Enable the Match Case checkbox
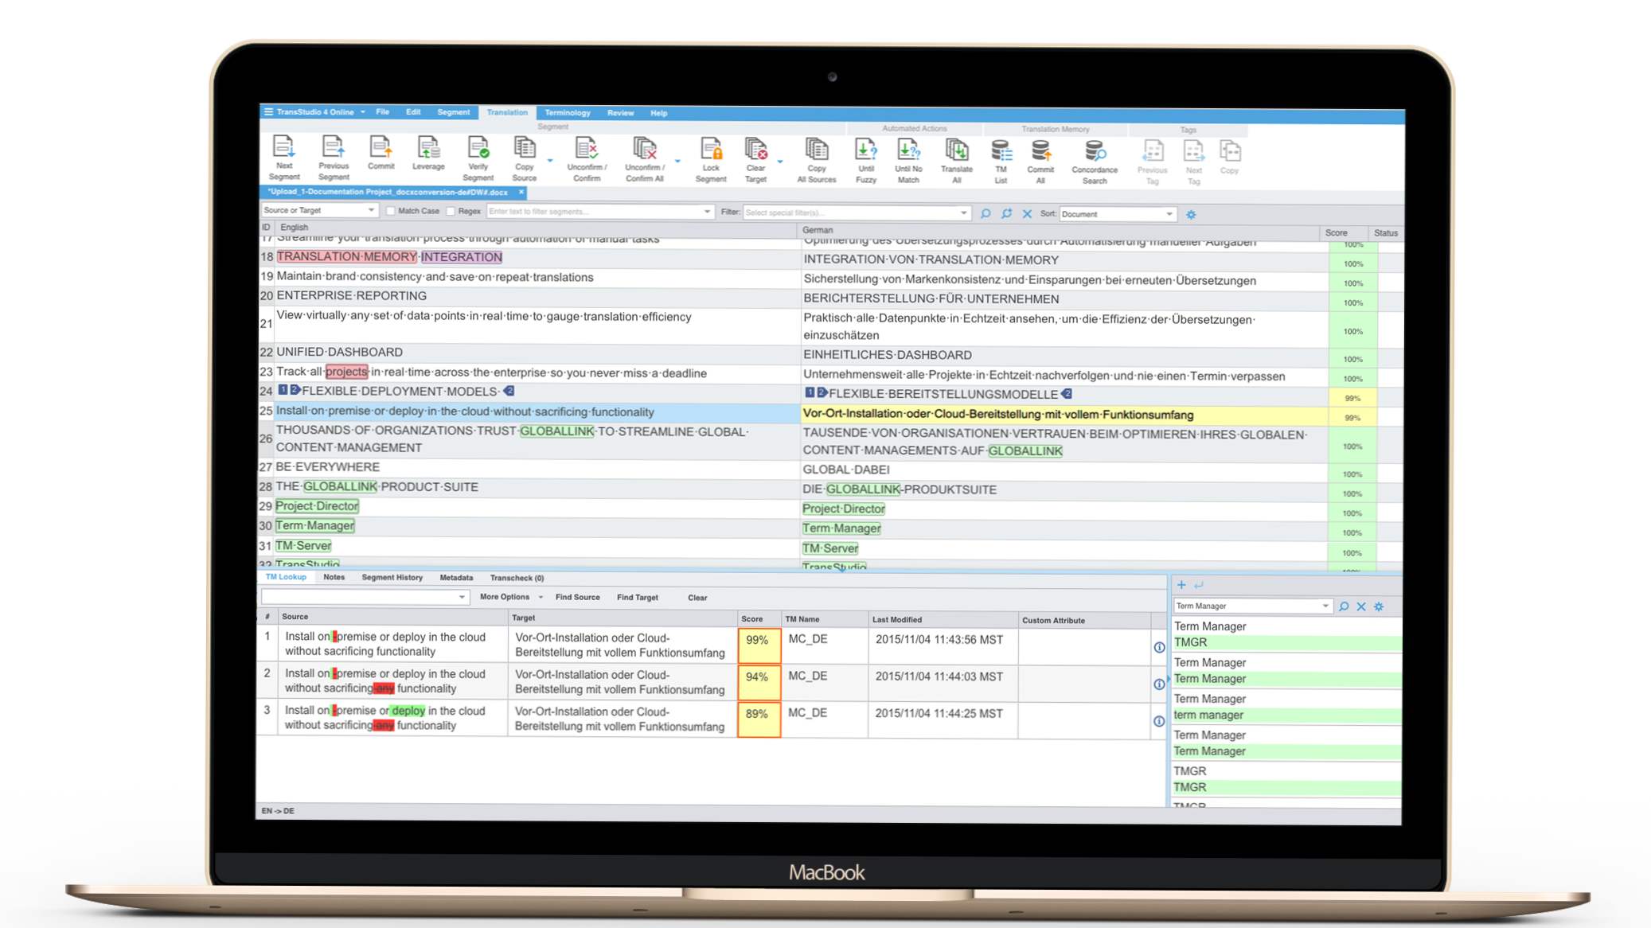This screenshot has width=1651, height=928. click(390, 211)
